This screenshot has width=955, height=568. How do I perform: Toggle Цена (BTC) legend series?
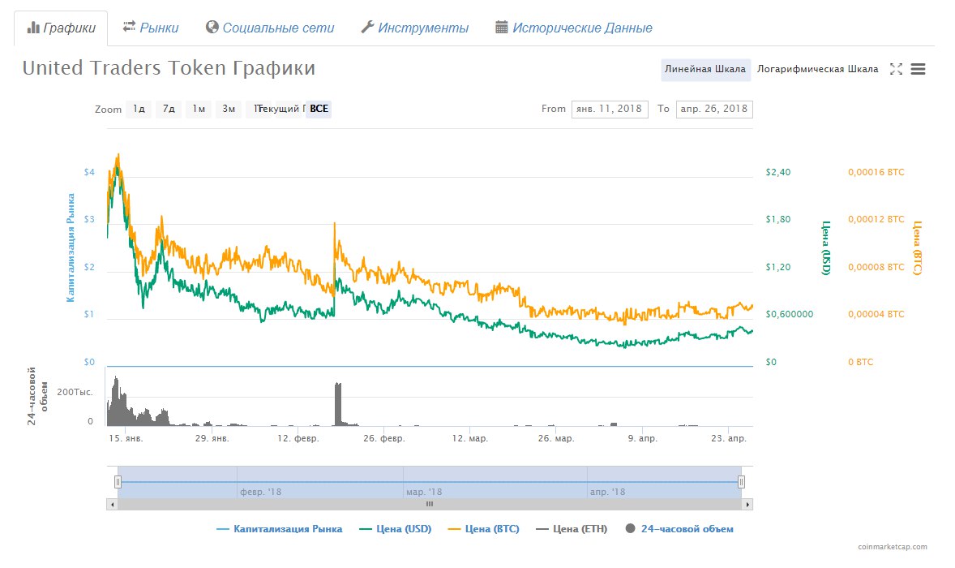484,530
